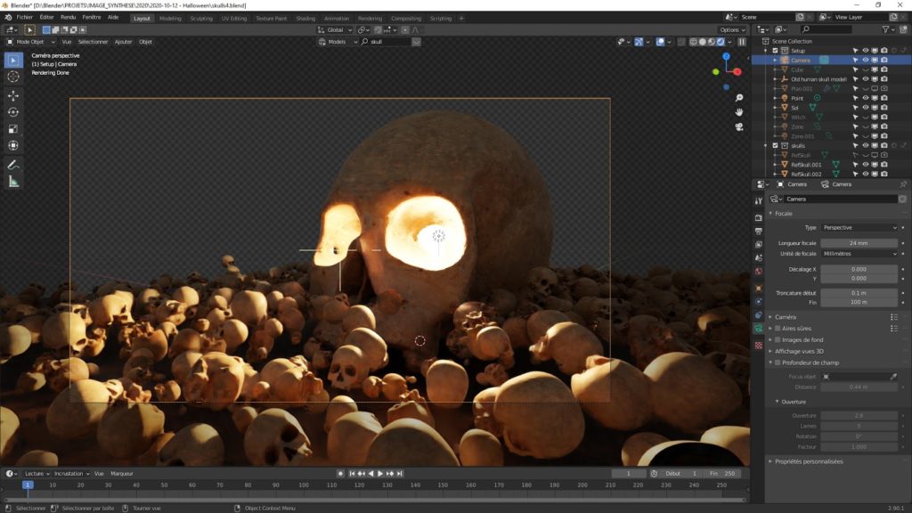This screenshot has width=912, height=513.
Task: Open the Output properties tab (printer icon)
Action: (759, 231)
